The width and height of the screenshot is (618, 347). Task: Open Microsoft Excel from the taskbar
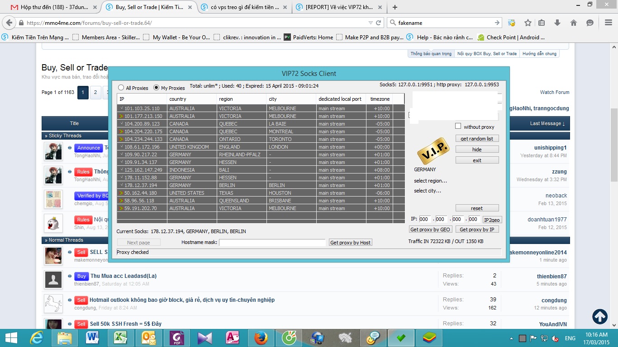pyautogui.click(x=120, y=338)
